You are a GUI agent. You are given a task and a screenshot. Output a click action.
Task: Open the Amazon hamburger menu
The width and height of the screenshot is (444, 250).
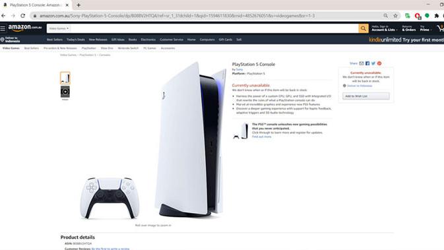3,28
